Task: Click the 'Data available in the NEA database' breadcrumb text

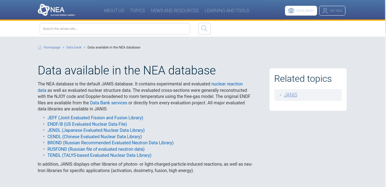Action: (x=114, y=48)
